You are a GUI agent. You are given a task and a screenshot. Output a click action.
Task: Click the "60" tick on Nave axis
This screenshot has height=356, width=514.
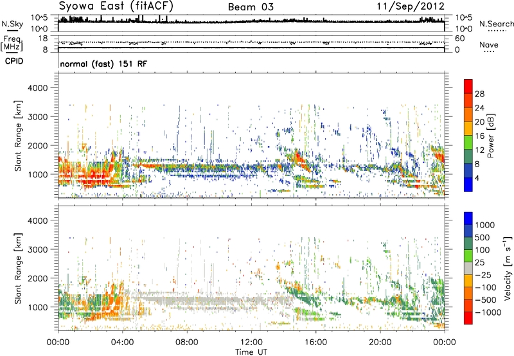[459, 39]
